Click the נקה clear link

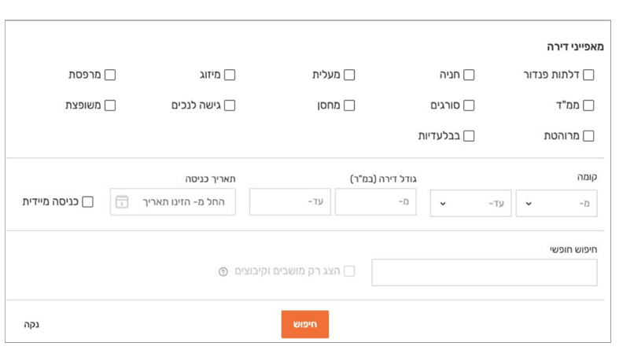pos(31,324)
